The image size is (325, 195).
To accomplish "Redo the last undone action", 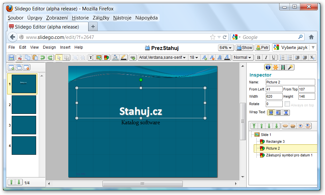I will pyautogui.click(x=50, y=57).
